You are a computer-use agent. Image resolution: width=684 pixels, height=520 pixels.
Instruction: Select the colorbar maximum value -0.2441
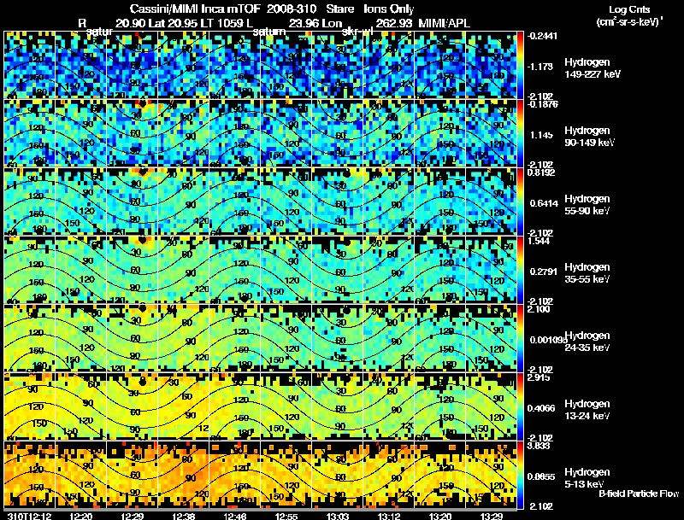tap(542, 36)
